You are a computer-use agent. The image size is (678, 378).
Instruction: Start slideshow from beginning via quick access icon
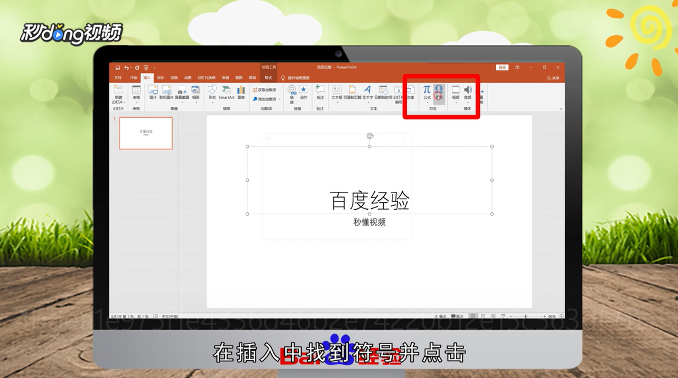pos(146,68)
